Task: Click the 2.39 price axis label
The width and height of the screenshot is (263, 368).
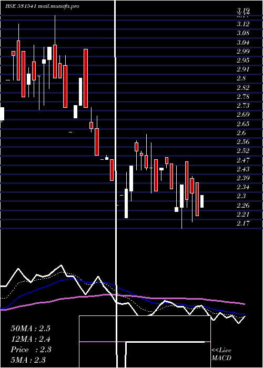Action: click(x=243, y=178)
